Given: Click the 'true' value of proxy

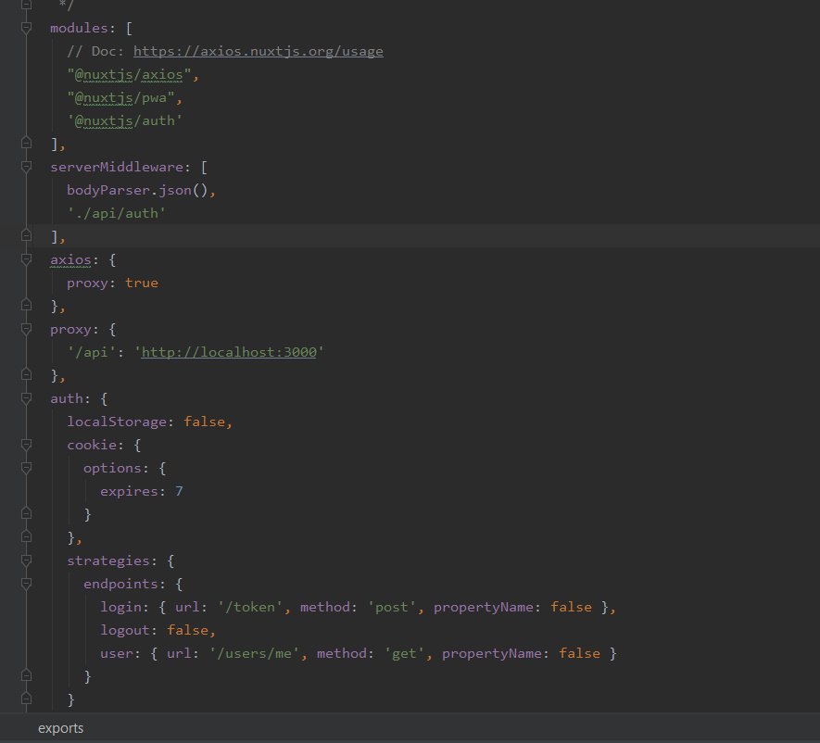Looking at the screenshot, I should 142,283.
